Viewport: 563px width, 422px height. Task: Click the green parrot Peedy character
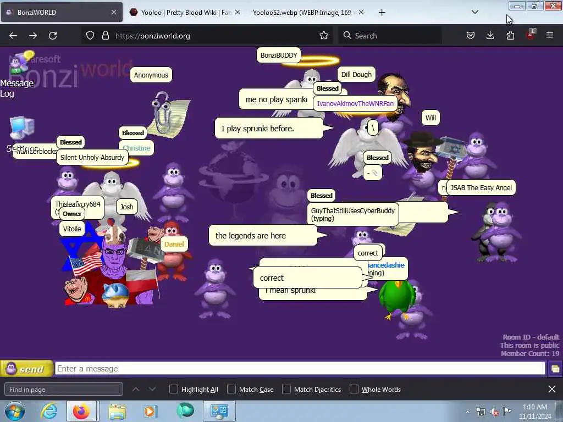(397, 299)
